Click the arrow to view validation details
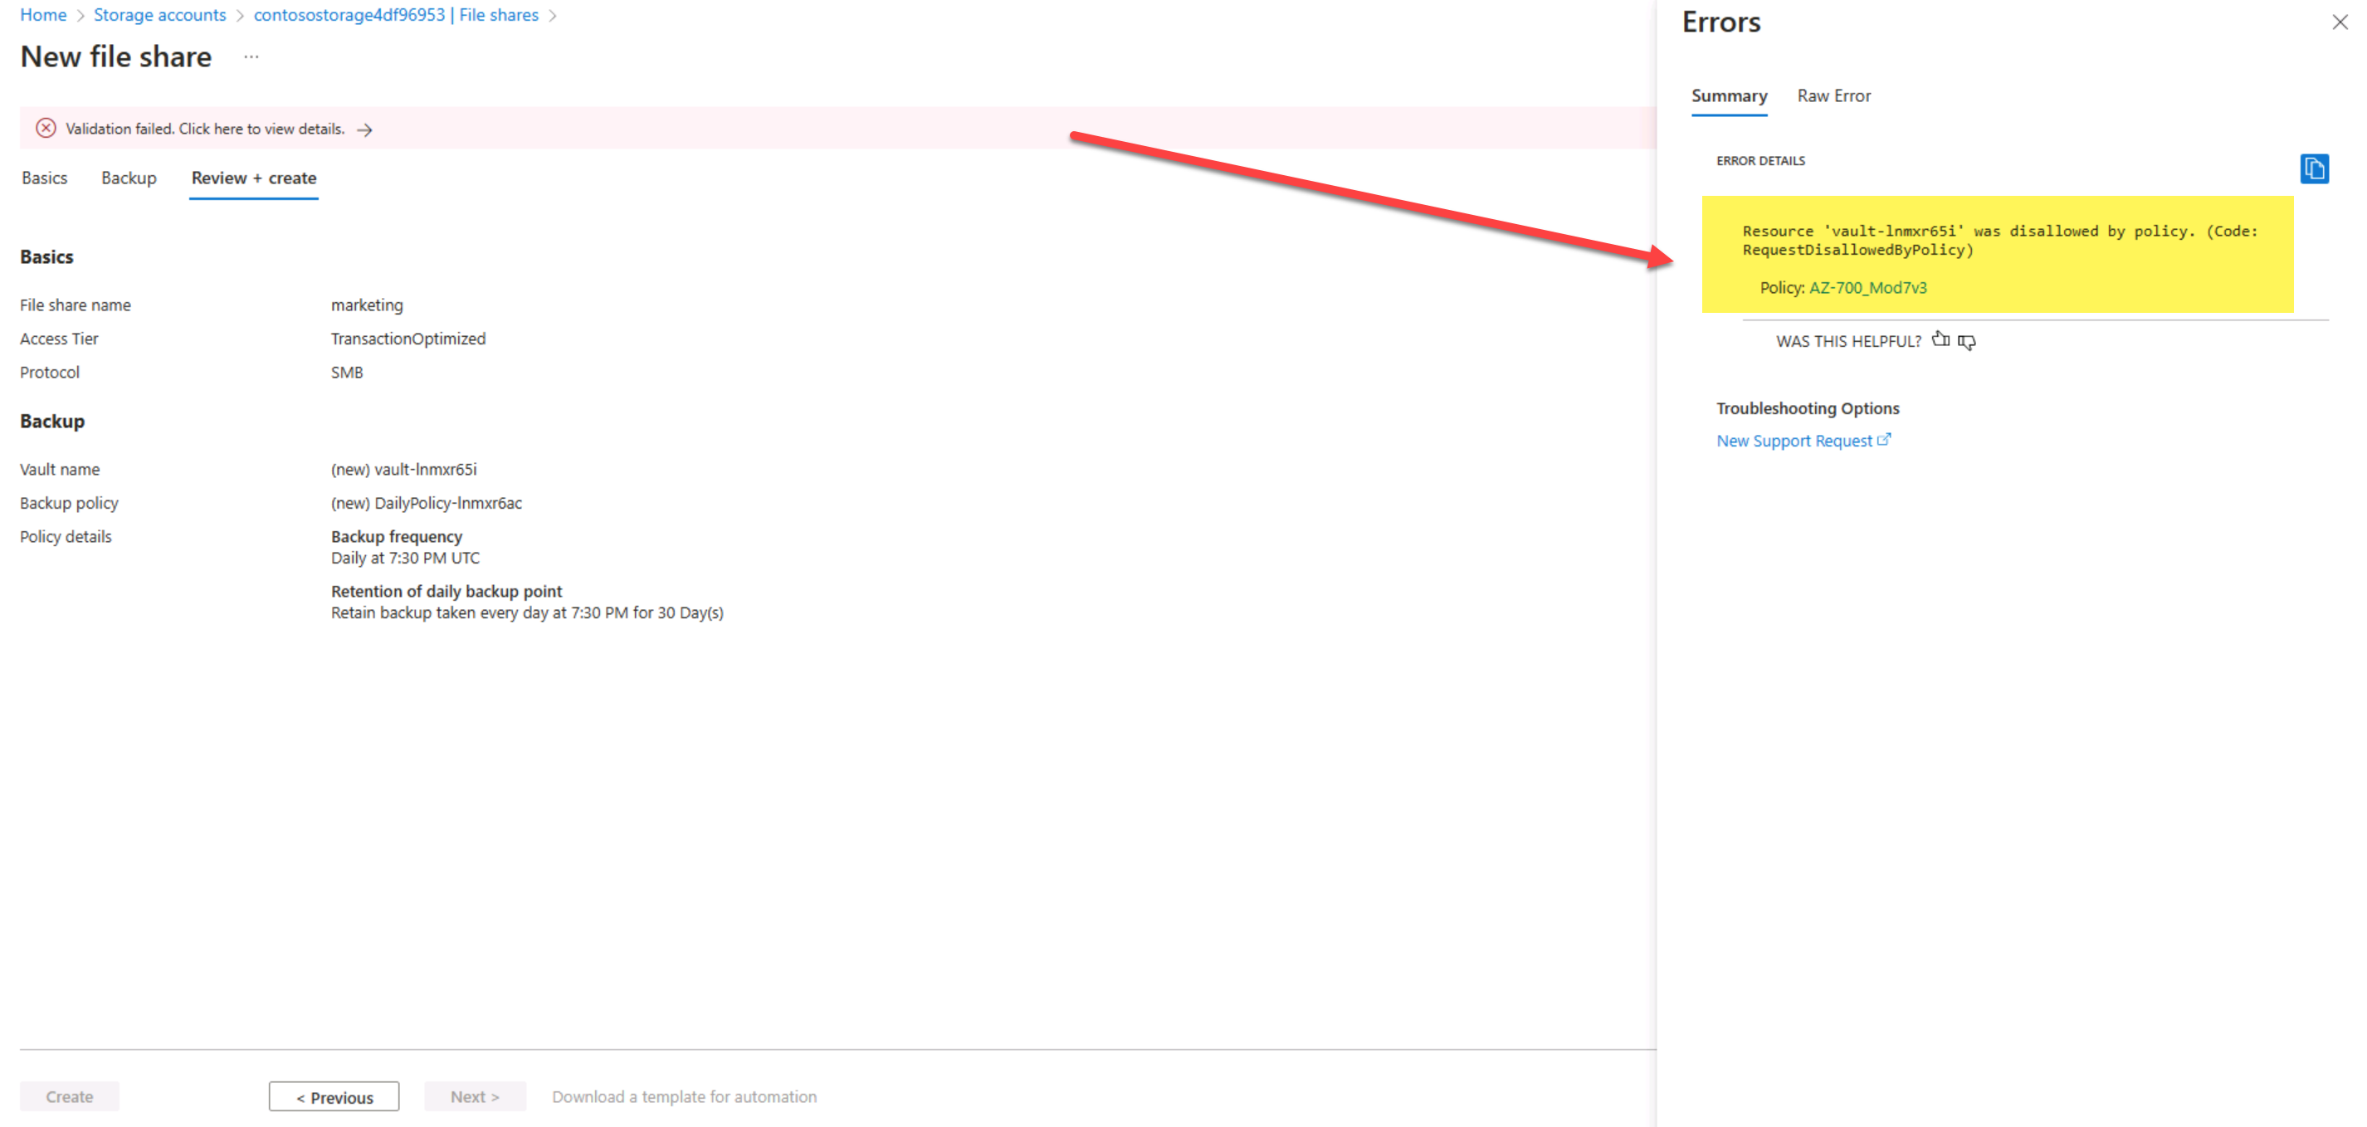The width and height of the screenshot is (2367, 1127). tap(365, 129)
